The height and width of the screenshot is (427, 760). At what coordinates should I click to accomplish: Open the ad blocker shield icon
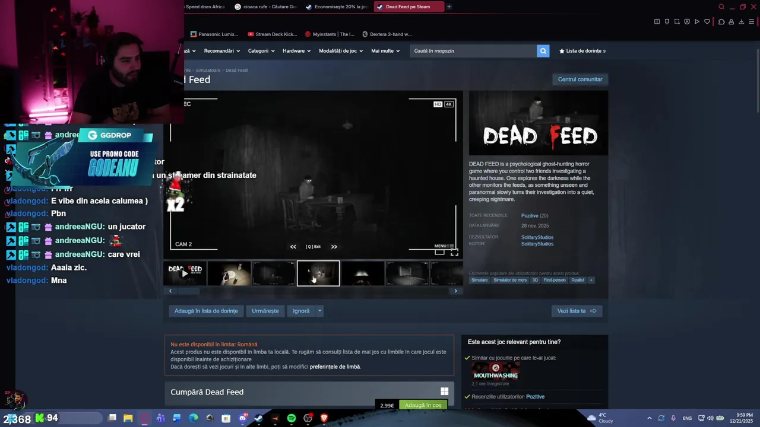pos(687,22)
